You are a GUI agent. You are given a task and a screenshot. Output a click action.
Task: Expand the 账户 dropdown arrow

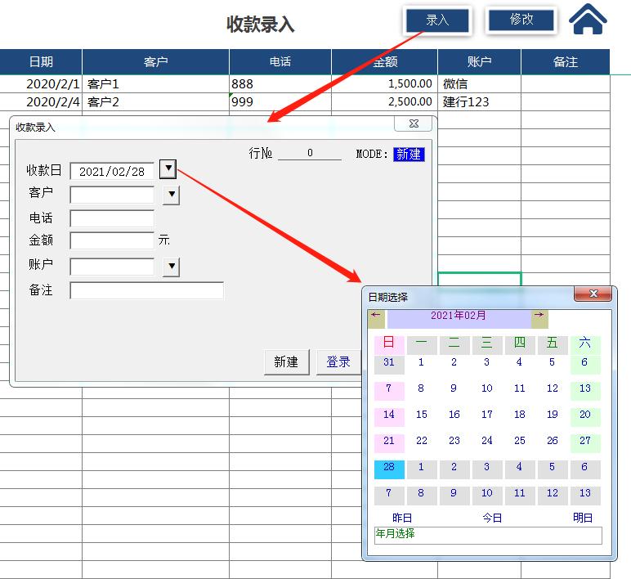tap(172, 266)
